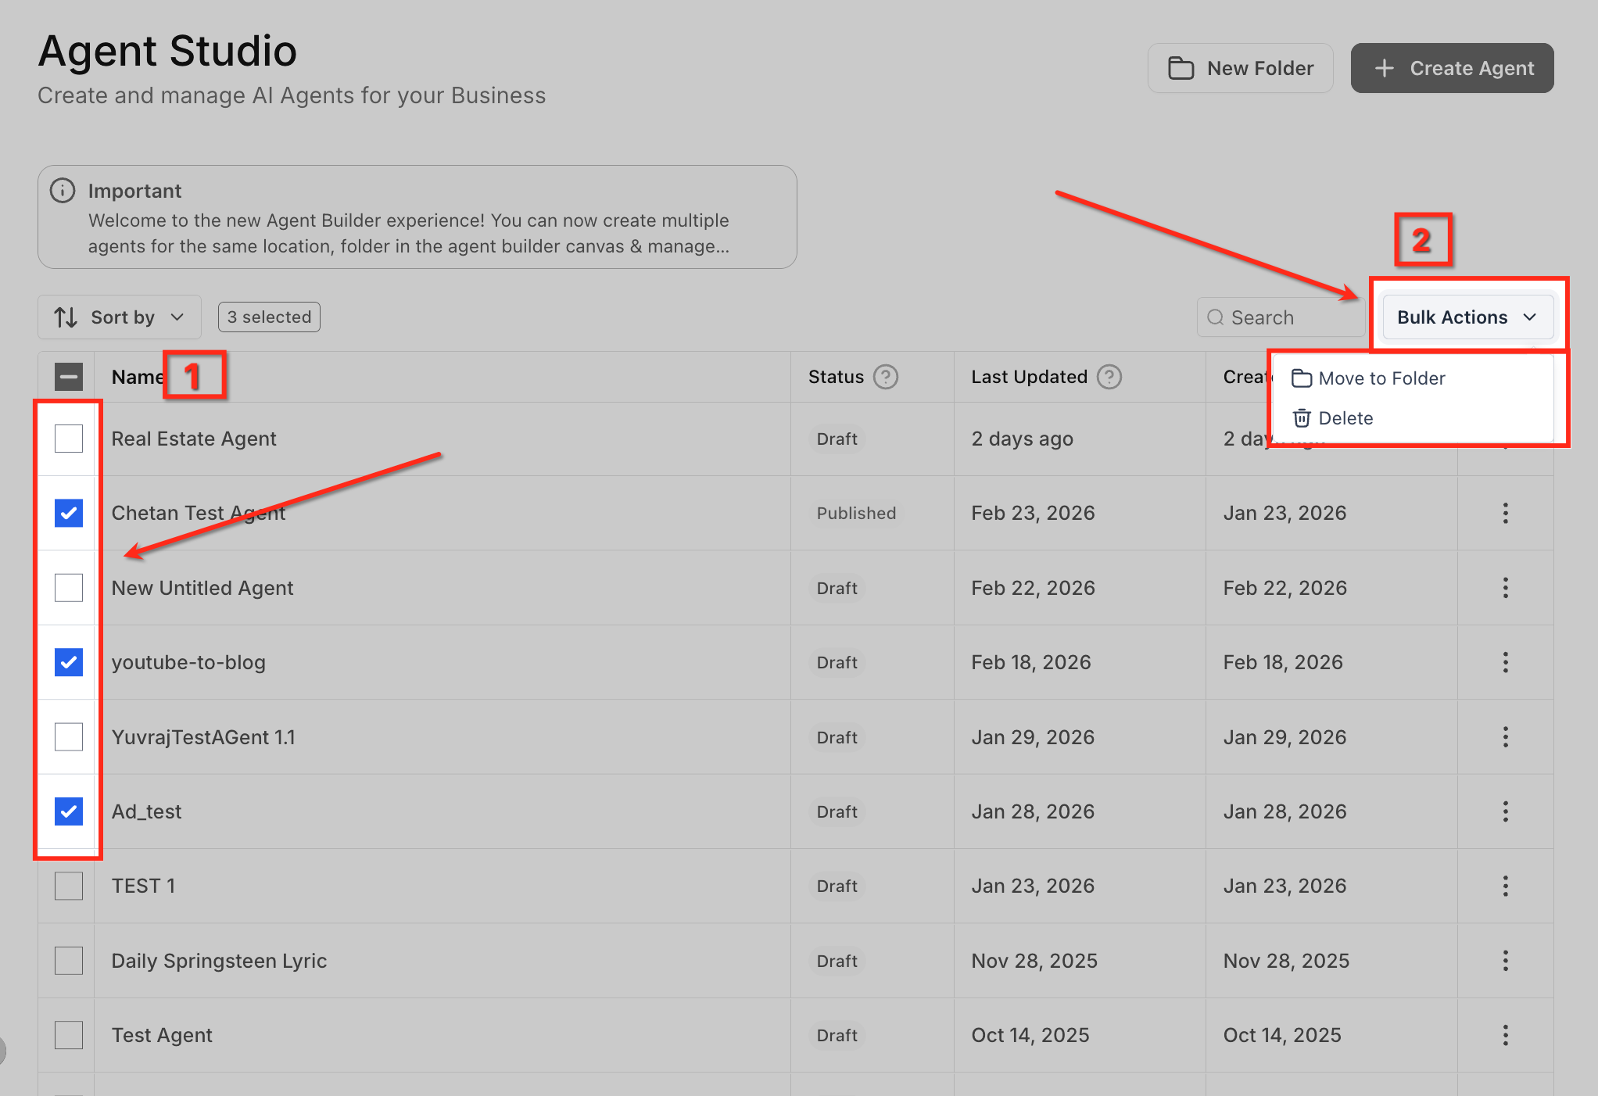This screenshot has width=1598, height=1096.
Task: Open the New Untitled Agent entry
Action: [202, 589]
